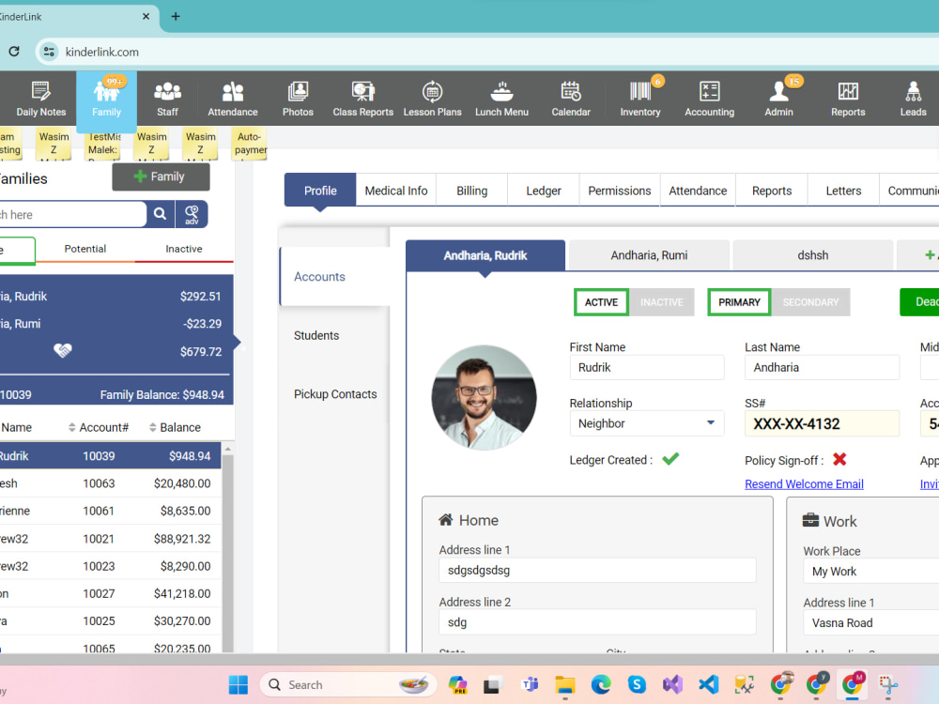Open Skype from the taskbar
Image resolution: width=939 pixels, height=704 pixels.
637,685
